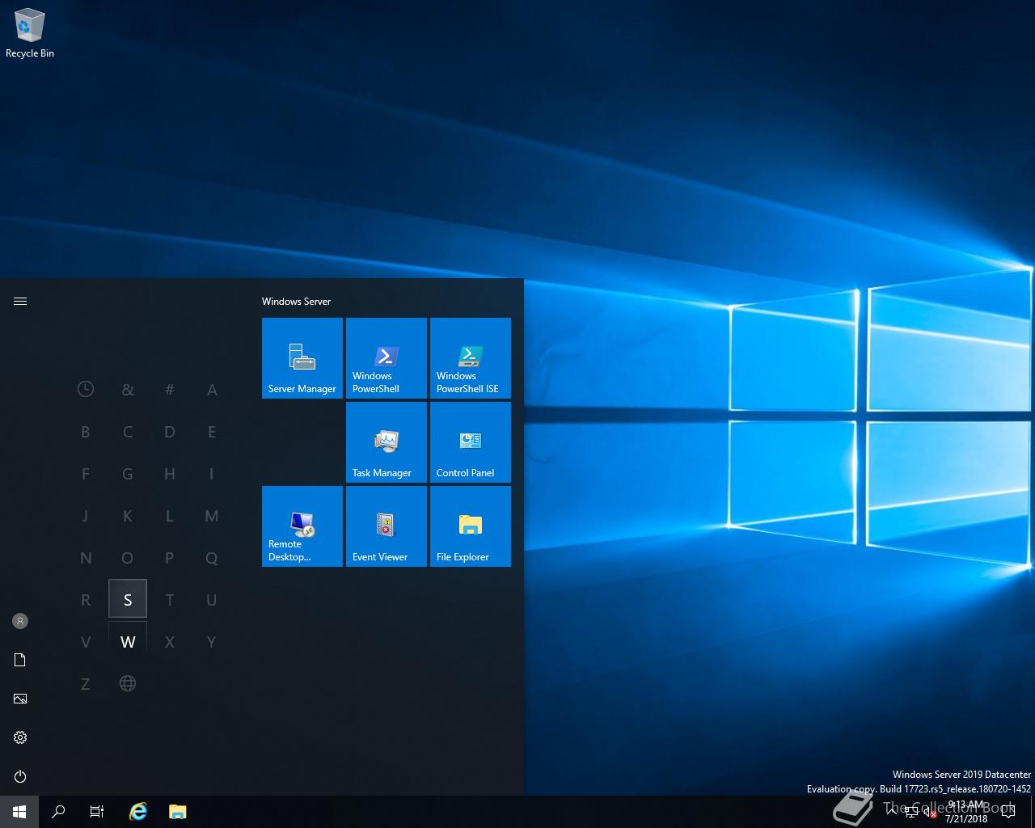Open Task View on the taskbar
1035x828 pixels.
[x=96, y=812]
